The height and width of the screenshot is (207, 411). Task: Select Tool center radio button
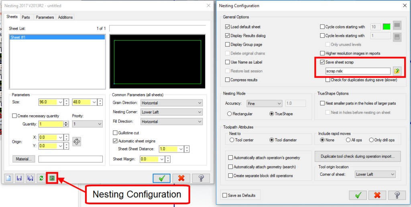232,140
